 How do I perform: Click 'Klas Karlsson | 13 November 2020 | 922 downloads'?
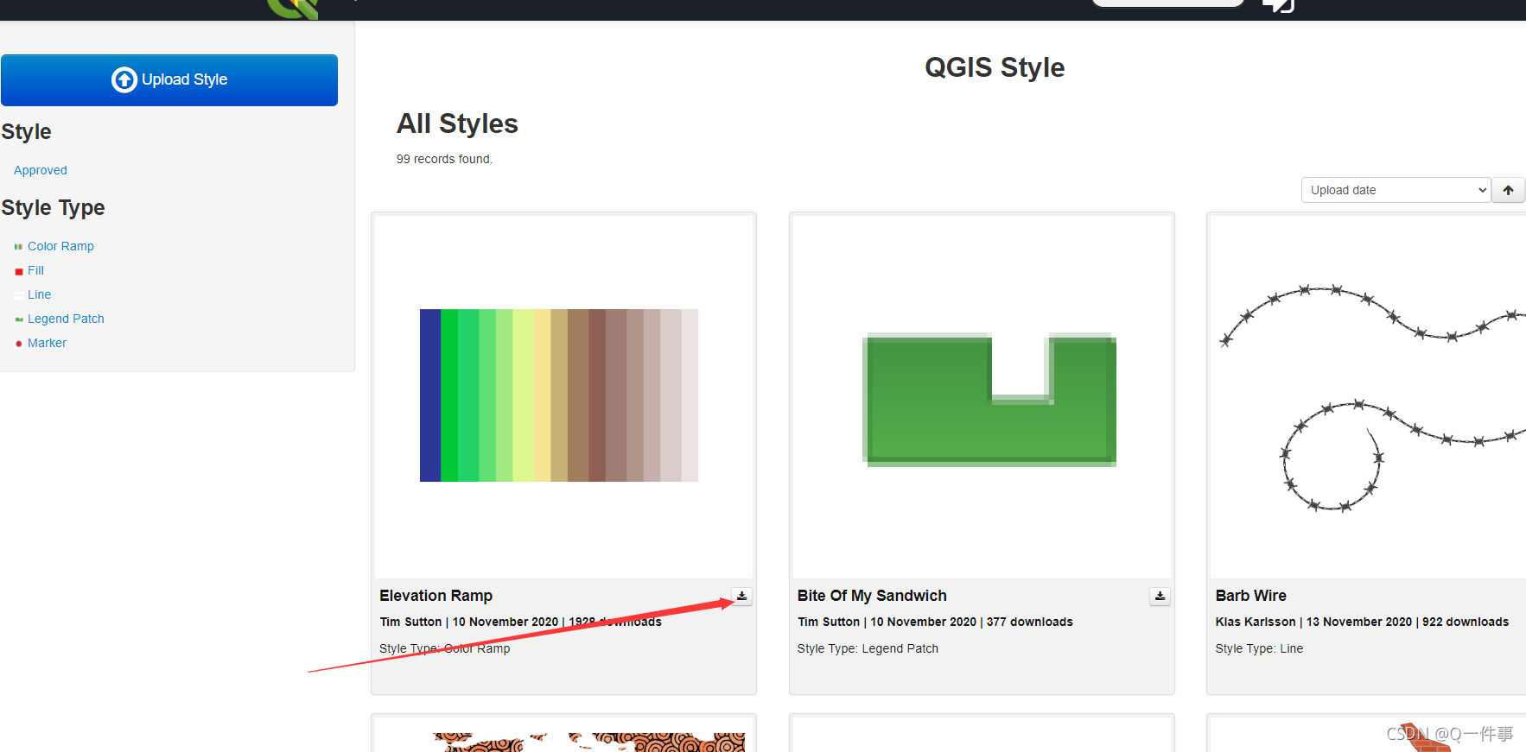[x=1362, y=622]
